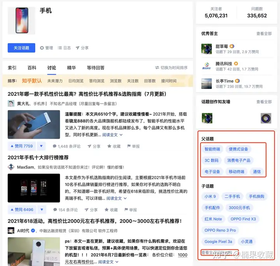Switch to the 索引 tab
This screenshot has width=280, height=266.
click(x=12, y=68)
